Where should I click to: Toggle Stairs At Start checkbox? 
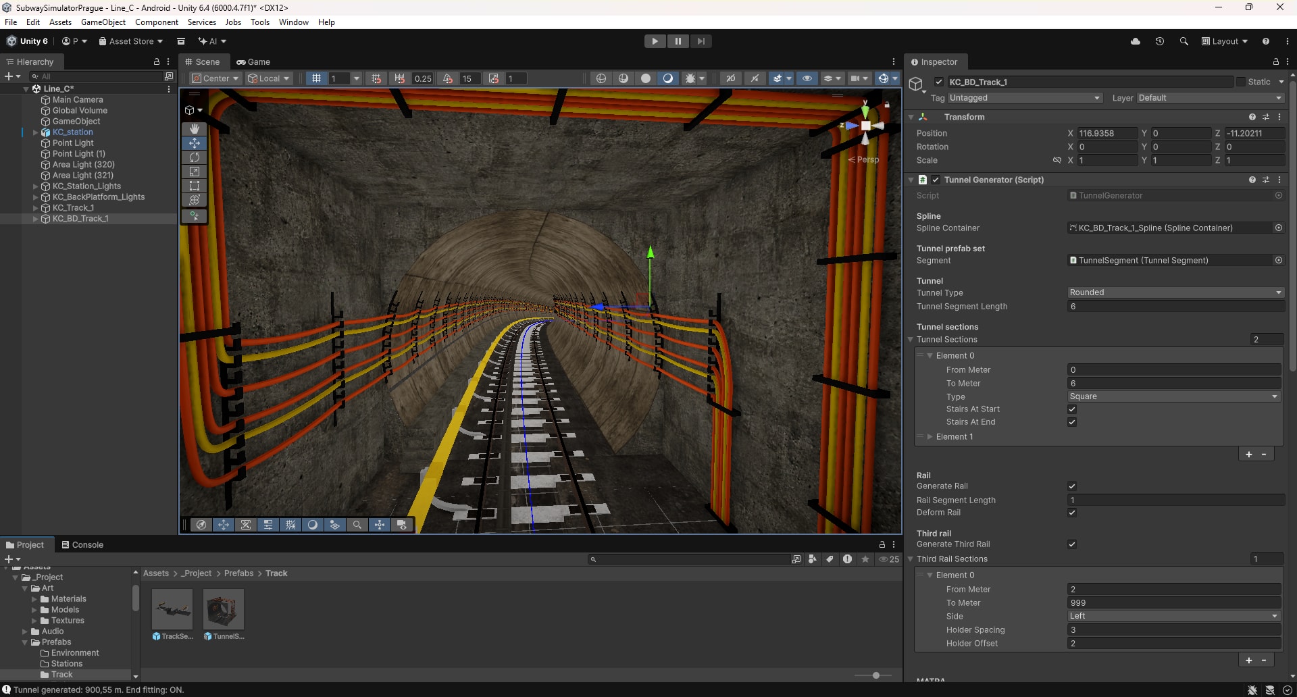pos(1072,409)
